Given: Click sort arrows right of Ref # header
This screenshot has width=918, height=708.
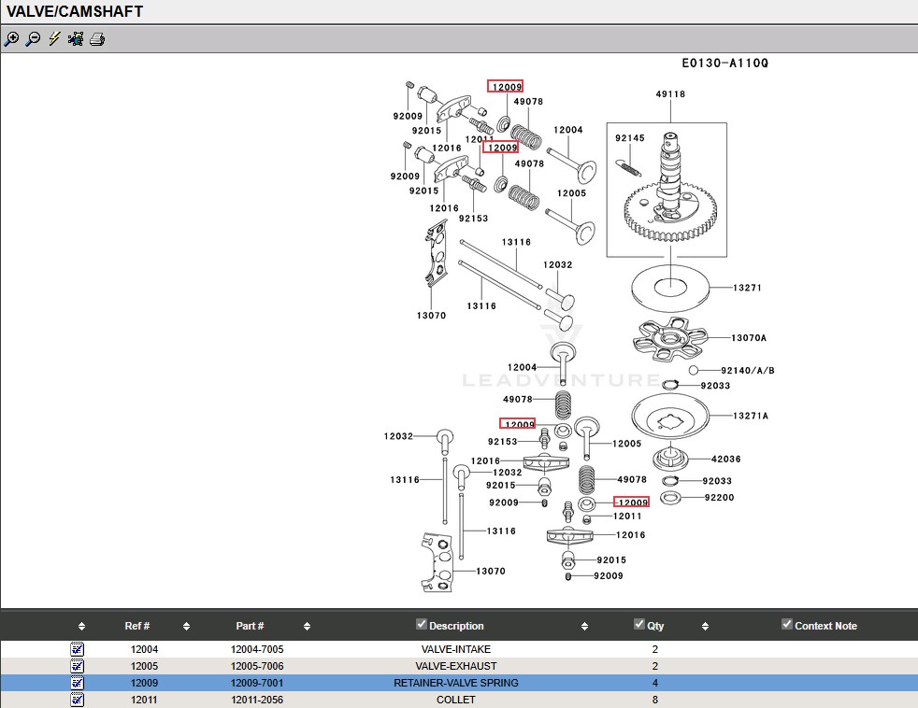Looking at the screenshot, I should tap(186, 627).
